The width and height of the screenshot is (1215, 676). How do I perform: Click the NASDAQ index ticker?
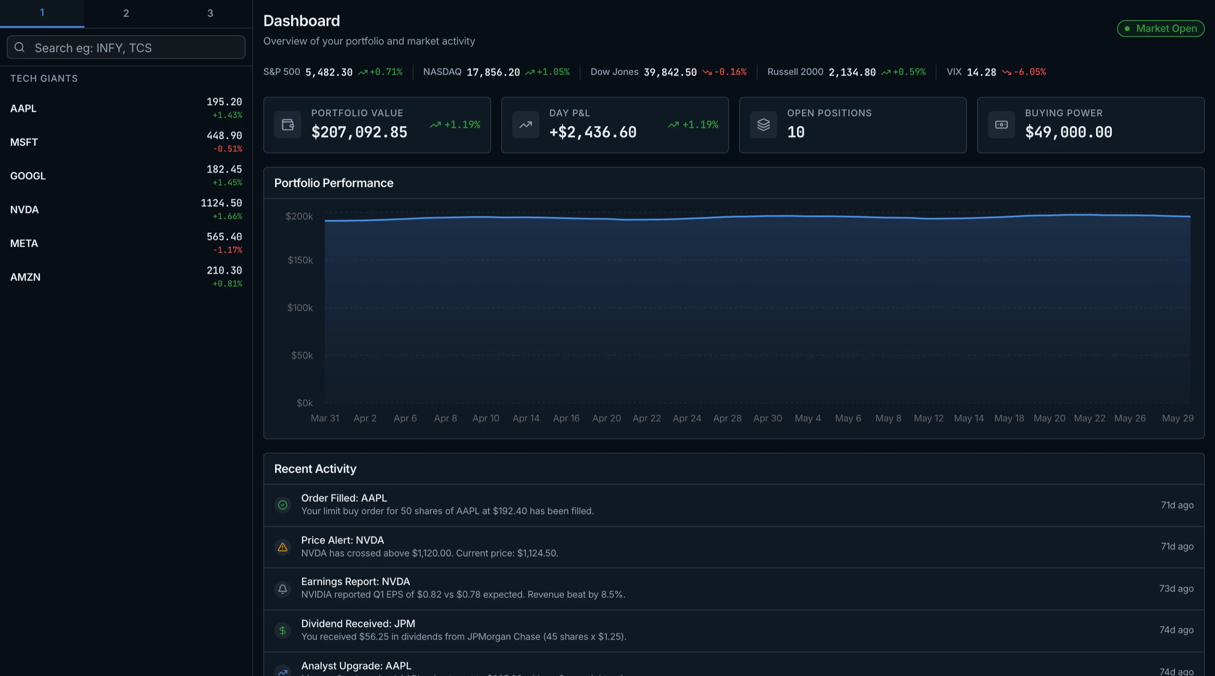click(x=496, y=72)
